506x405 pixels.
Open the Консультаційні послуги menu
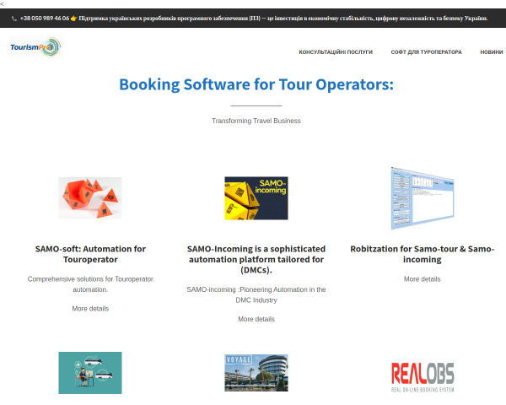336,52
